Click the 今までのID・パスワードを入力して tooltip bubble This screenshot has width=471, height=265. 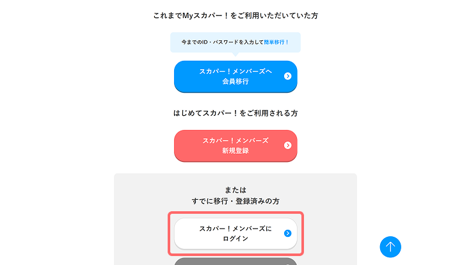(x=235, y=42)
